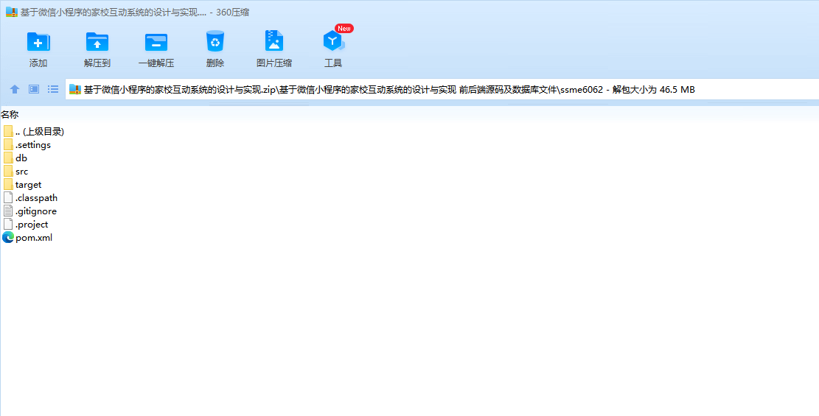This screenshot has width=819, height=416.
Task: Click the ".settings" folder name
Action: tap(33, 144)
